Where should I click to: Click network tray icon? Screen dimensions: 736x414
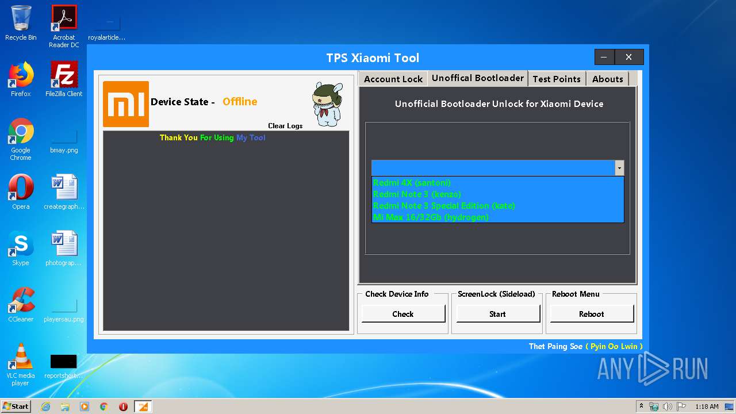coord(654,407)
